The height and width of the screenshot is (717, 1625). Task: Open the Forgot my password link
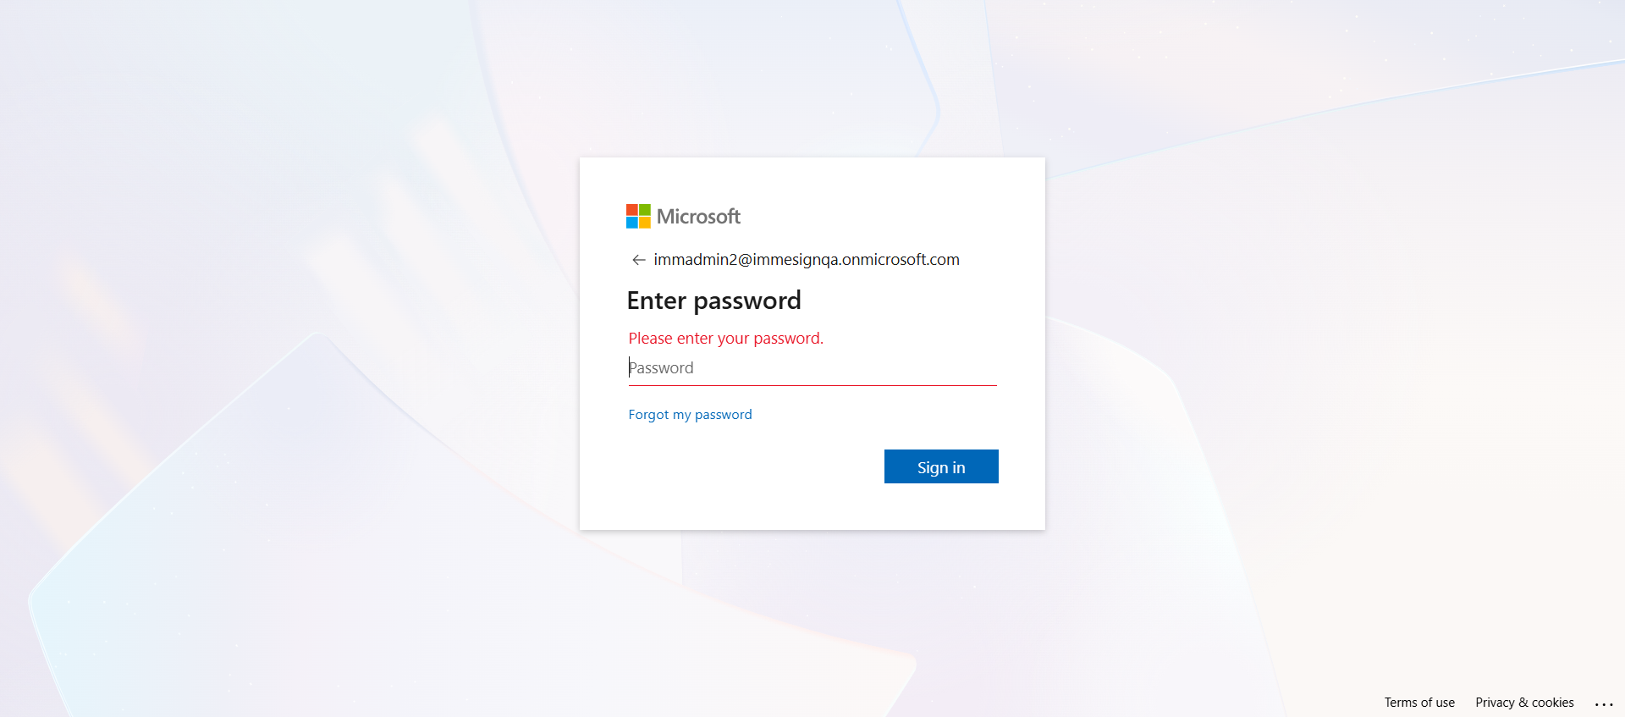[x=690, y=415]
